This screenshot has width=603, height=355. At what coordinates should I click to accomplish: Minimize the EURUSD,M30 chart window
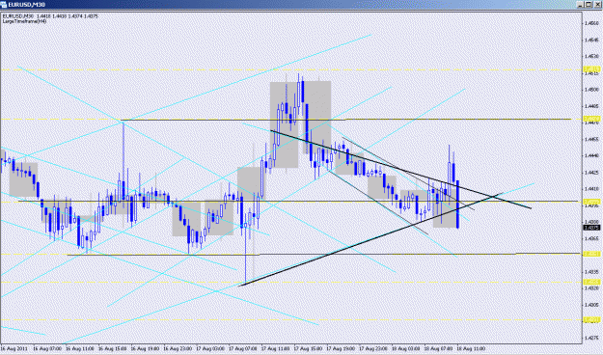(x=580, y=4)
